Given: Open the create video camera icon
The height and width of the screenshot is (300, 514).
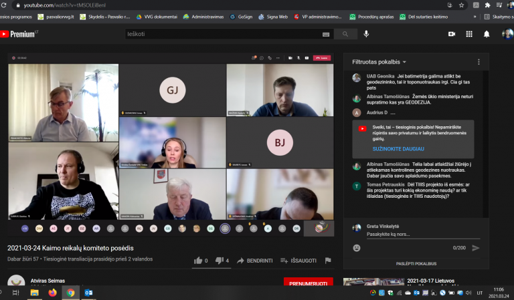Looking at the screenshot, I should (x=452, y=34).
